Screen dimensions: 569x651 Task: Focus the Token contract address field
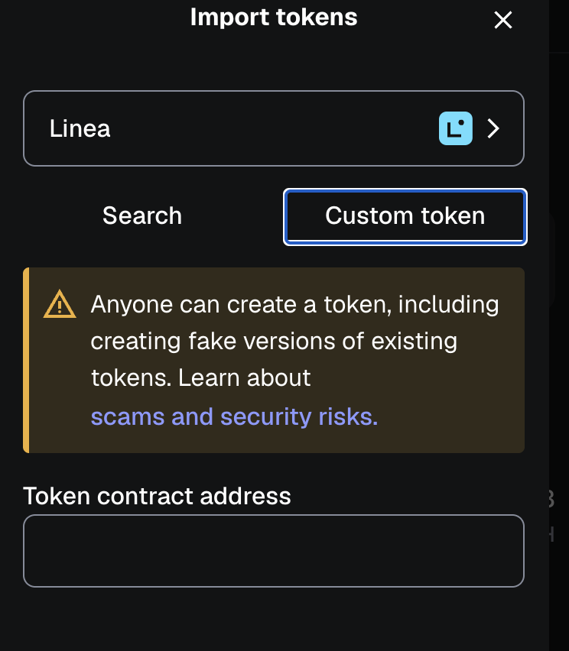click(x=273, y=551)
